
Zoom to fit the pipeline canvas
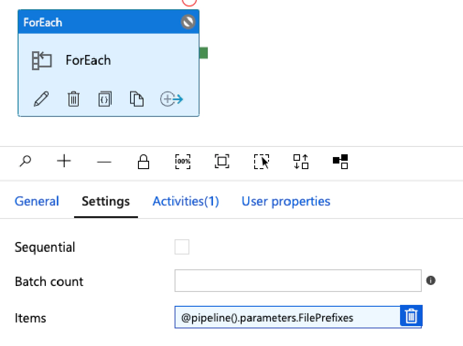(222, 162)
